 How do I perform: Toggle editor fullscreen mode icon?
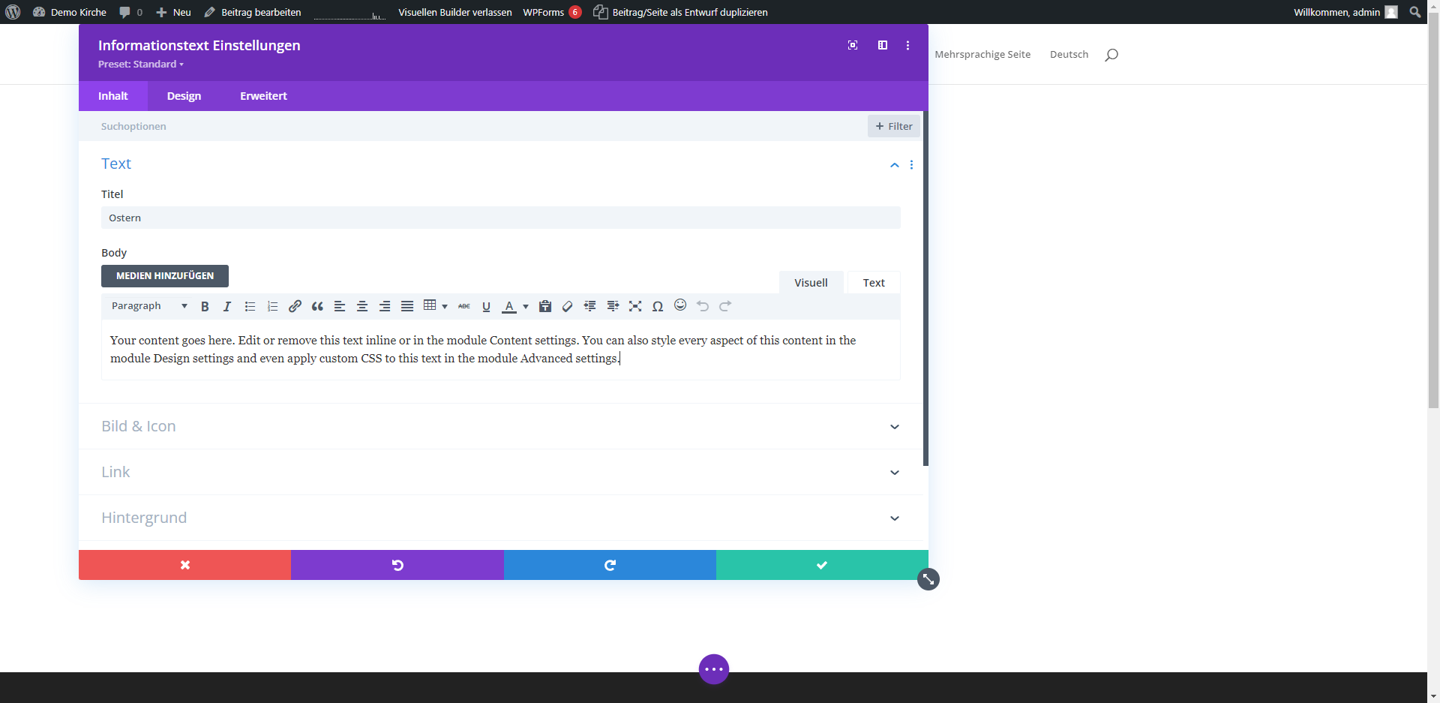[635, 306]
